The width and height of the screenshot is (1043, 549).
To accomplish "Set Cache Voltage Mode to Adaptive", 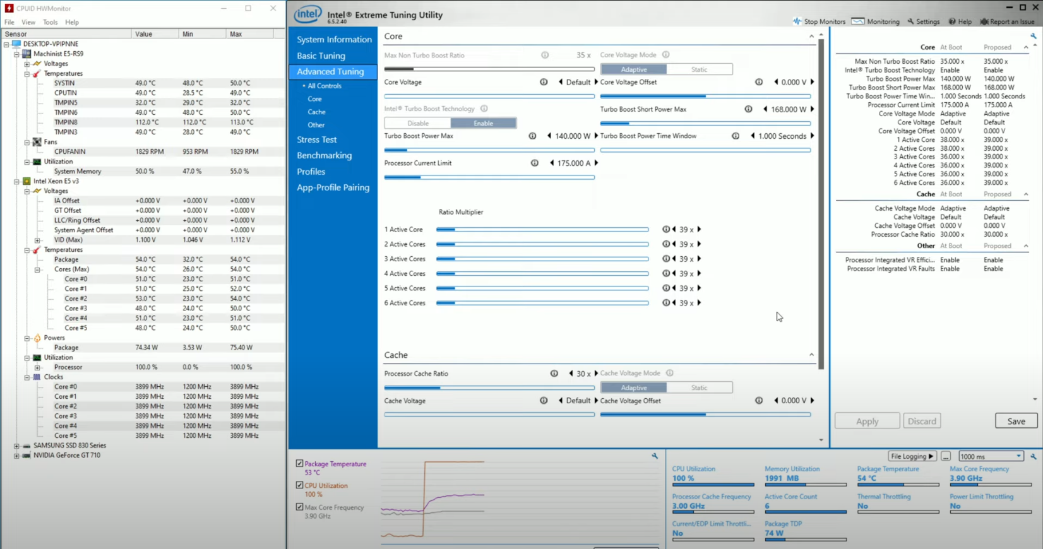I will pyautogui.click(x=633, y=387).
